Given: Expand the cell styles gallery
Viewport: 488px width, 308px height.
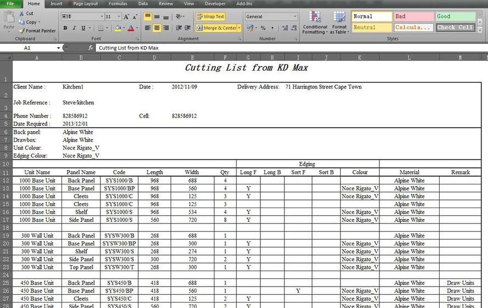Looking at the screenshot, I should tap(480, 30).
